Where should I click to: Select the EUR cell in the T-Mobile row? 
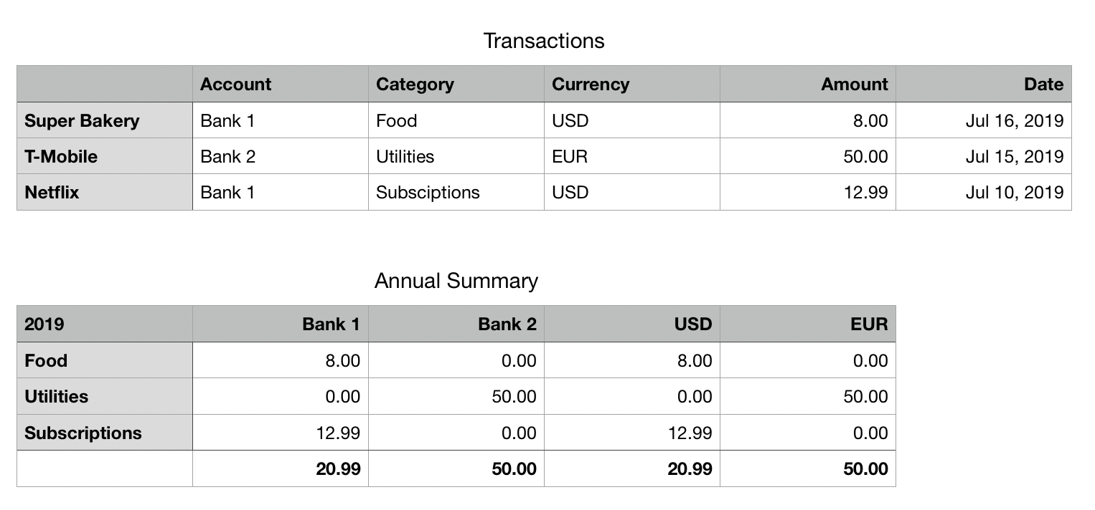[632, 156]
